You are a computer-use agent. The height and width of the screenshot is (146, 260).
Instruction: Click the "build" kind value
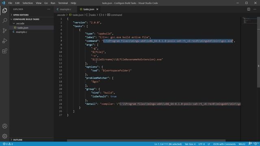pos(108,93)
